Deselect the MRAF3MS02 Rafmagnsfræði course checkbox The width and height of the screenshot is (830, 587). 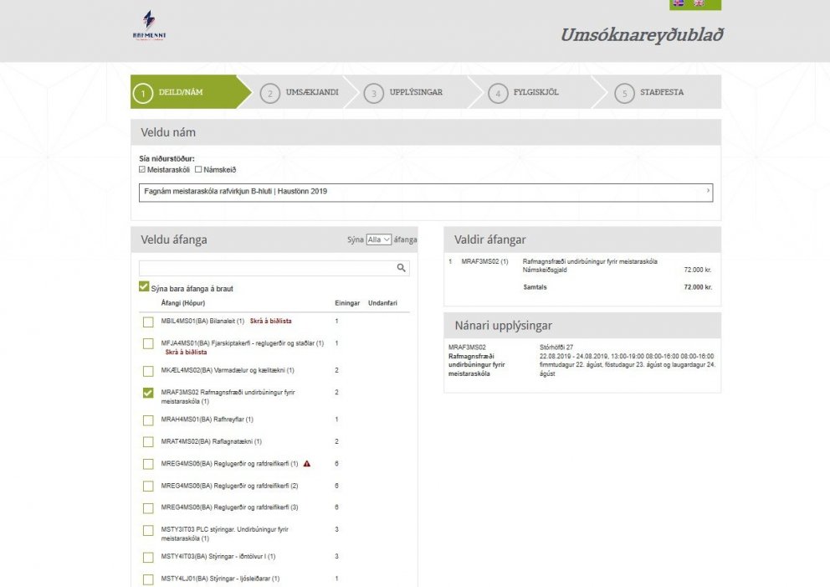coord(148,393)
